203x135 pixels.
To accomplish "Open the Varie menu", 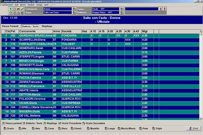I will point(46,5).
